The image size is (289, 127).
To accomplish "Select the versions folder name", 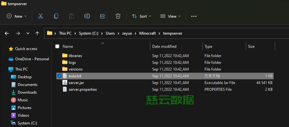I will [75, 69].
